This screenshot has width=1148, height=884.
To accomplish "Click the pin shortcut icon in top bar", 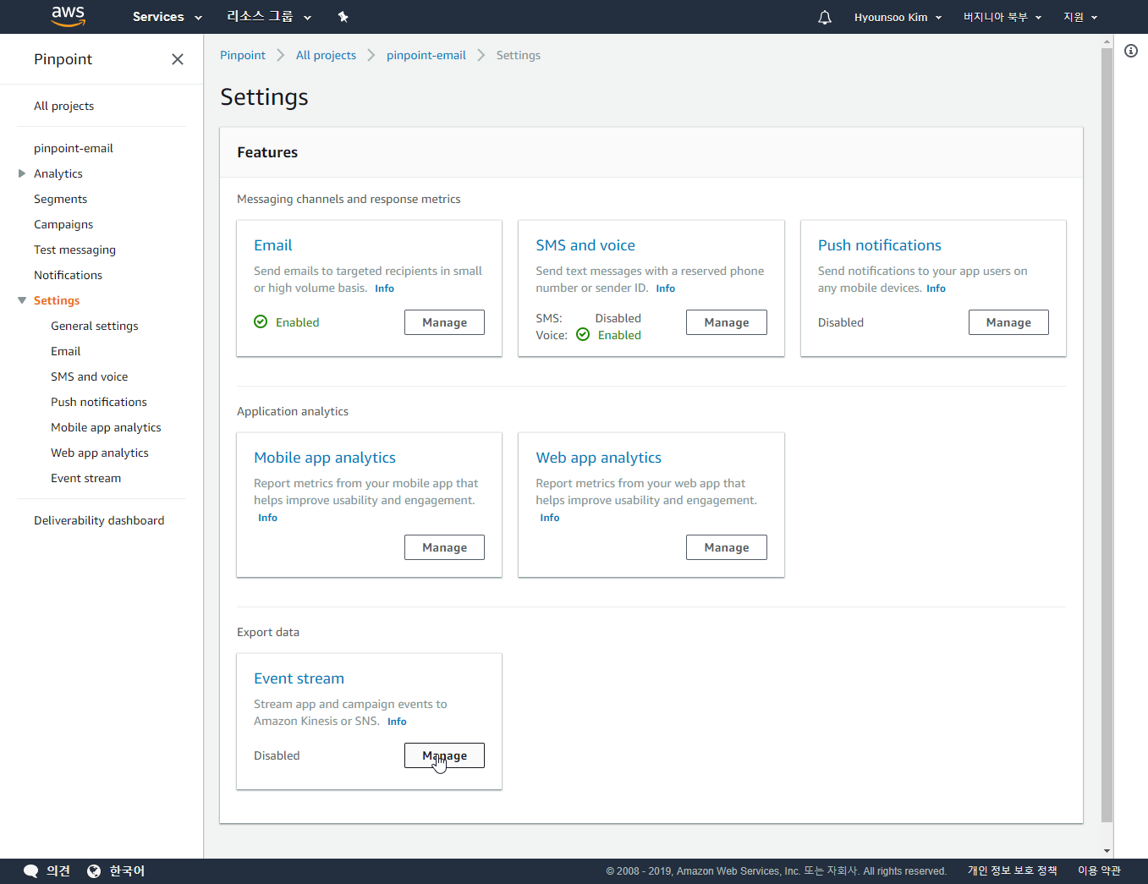I will 343,17.
